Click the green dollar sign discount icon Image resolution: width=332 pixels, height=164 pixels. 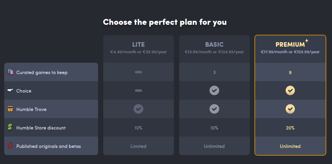click(x=10, y=127)
